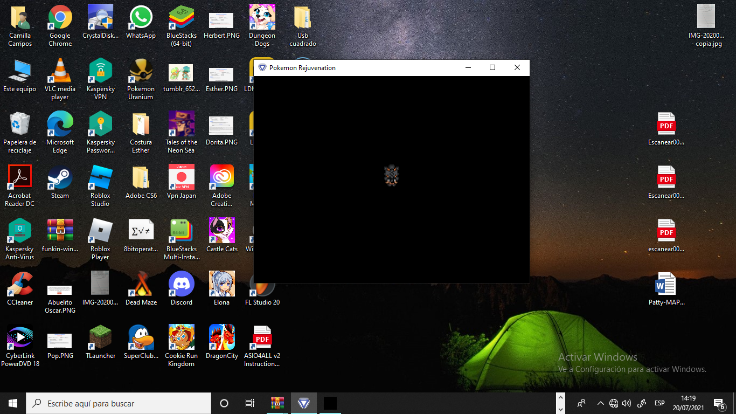736x414 pixels.
Task: Open Task View on the taskbar
Action: click(249, 403)
